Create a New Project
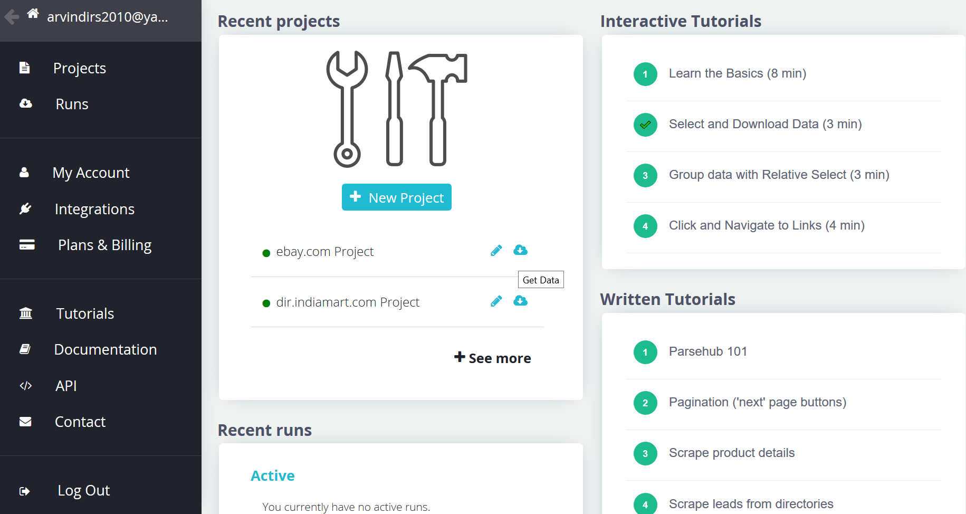966x514 pixels. tap(397, 197)
